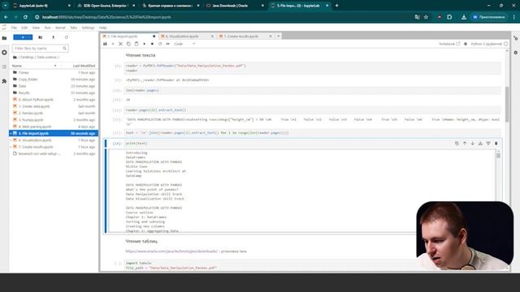Close the 7. Create results.ipynb tab
Screen dimensions: 520x292
(x=271, y=36)
